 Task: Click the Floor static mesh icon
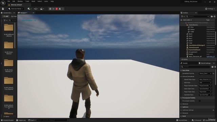pos(189,27)
